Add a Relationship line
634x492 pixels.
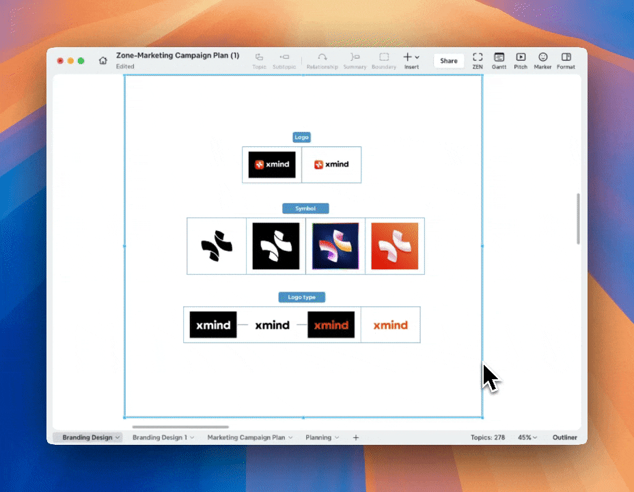(x=322, y=61)
